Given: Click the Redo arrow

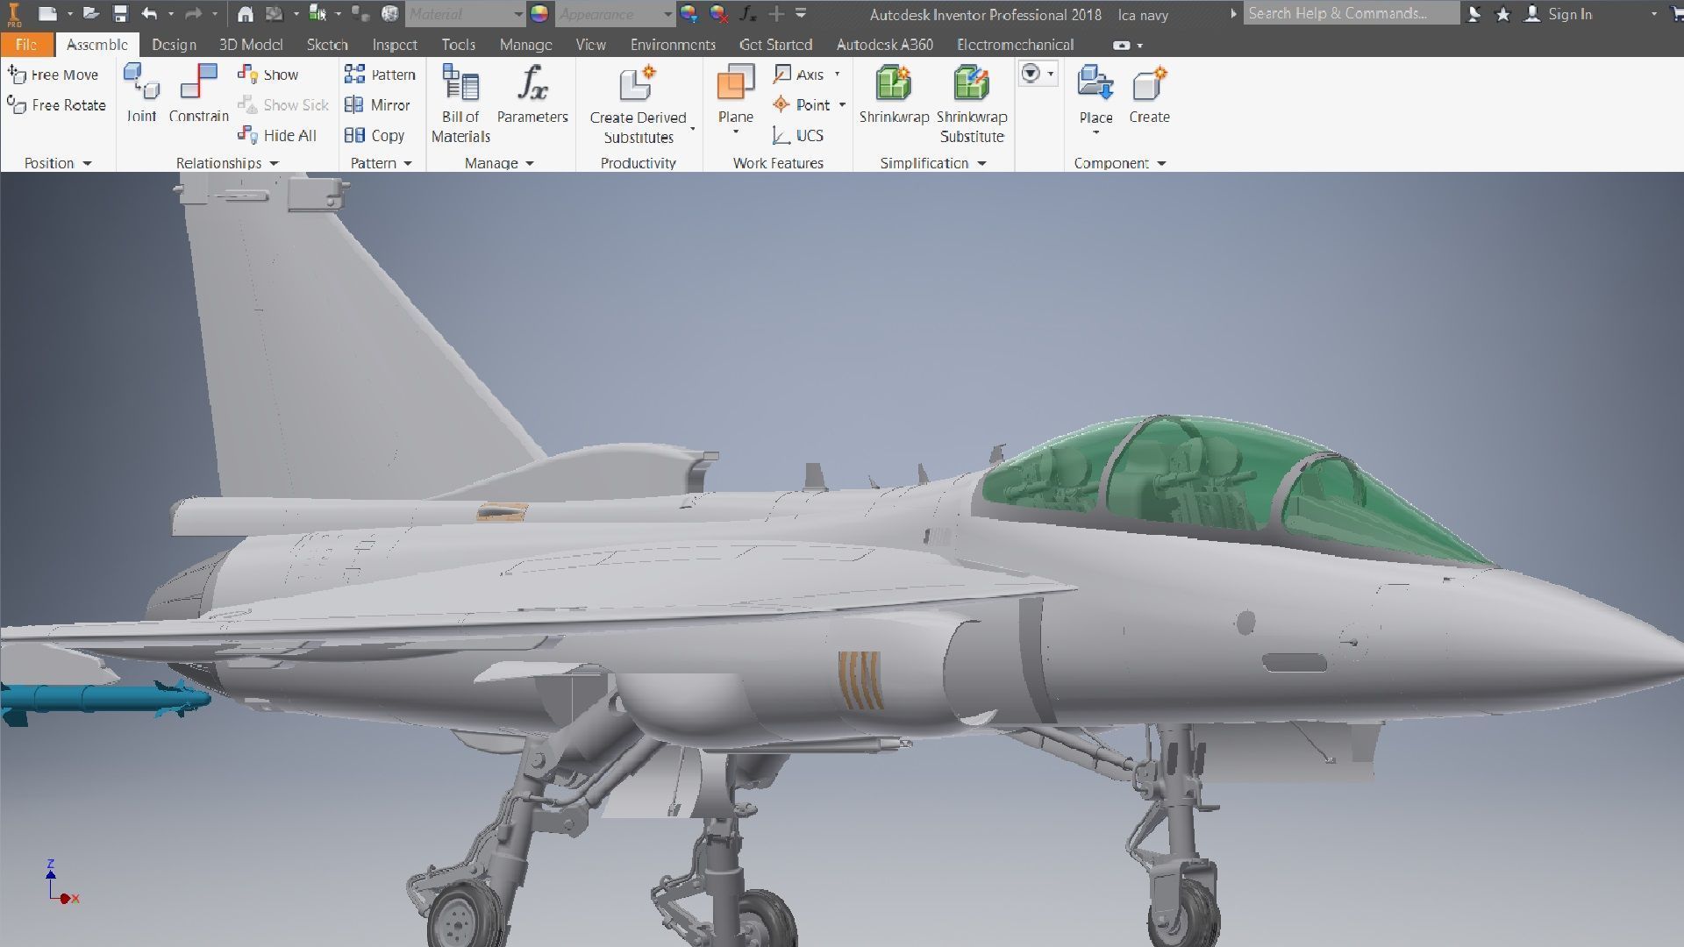Looking at the screenshot, I should [193, 14].
